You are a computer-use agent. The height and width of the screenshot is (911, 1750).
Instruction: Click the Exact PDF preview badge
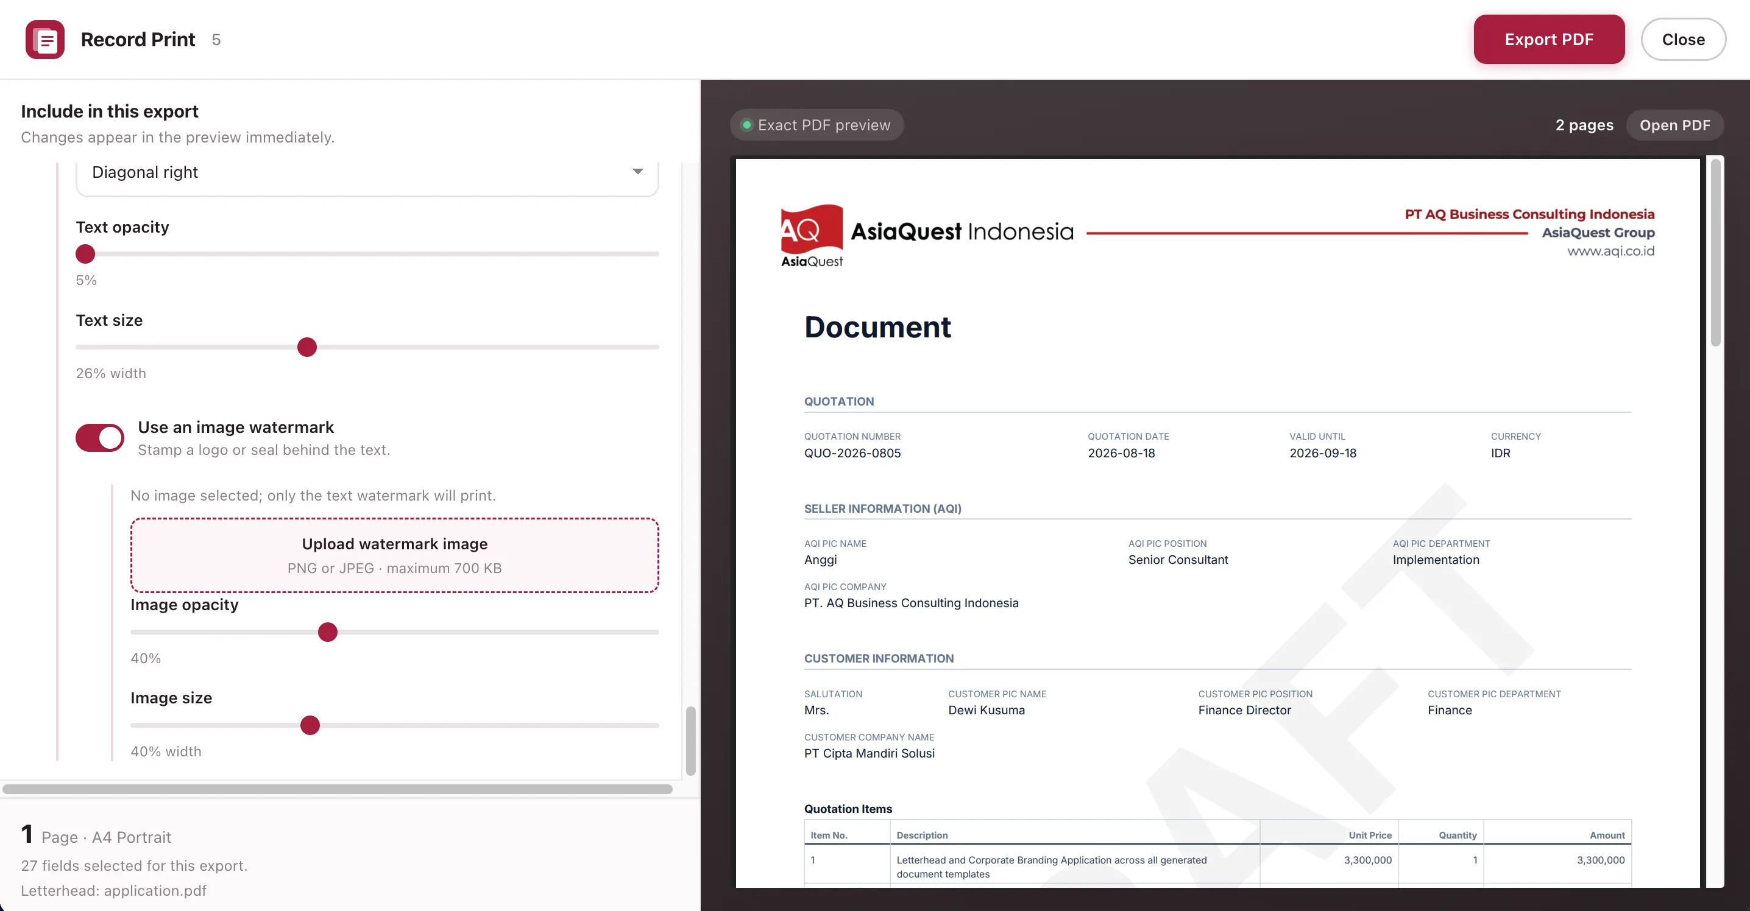(x=817, y=125)
